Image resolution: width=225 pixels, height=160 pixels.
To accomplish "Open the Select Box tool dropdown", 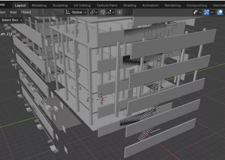I will click(12, 20).
